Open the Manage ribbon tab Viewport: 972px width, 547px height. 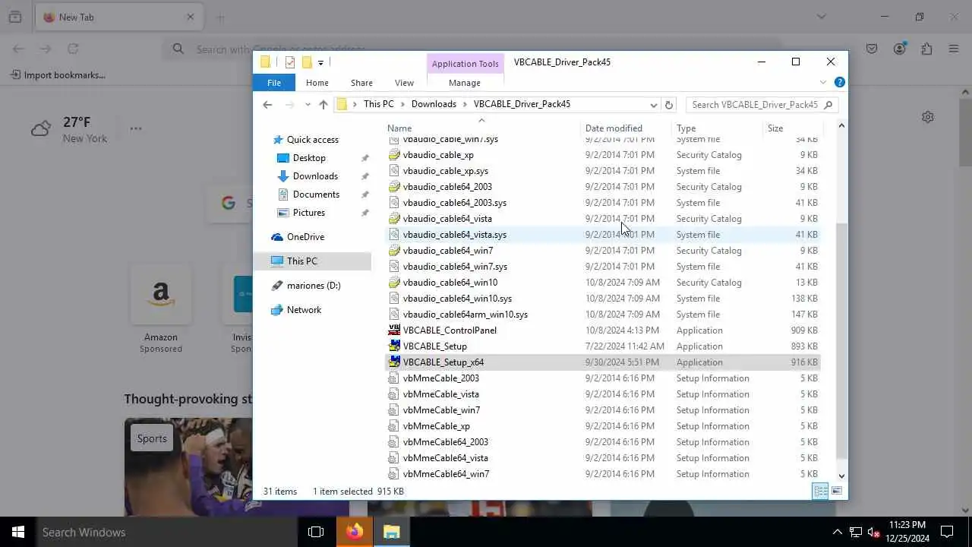click(x=465, y=83)
